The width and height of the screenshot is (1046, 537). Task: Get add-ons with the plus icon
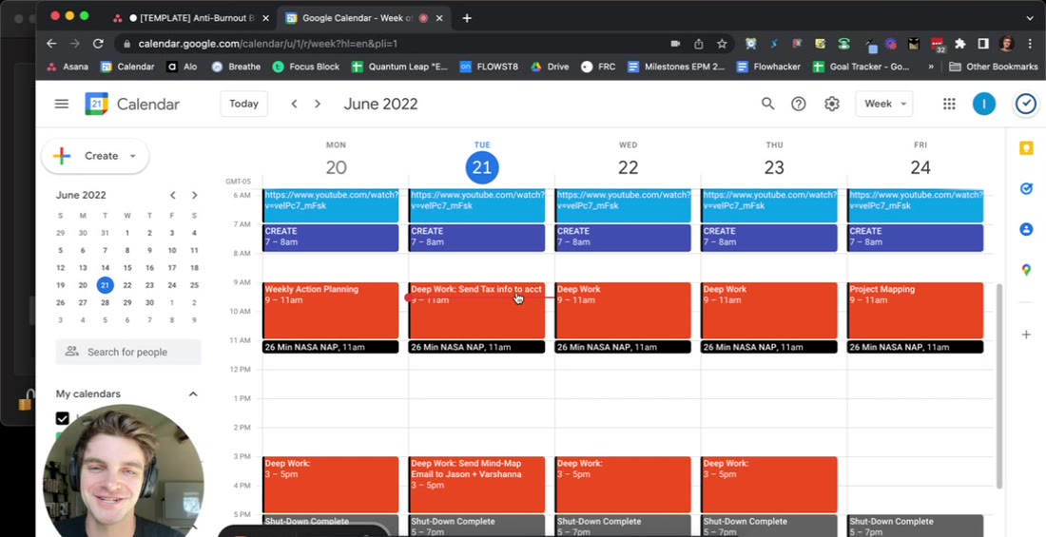click(x=1026, y=335)
